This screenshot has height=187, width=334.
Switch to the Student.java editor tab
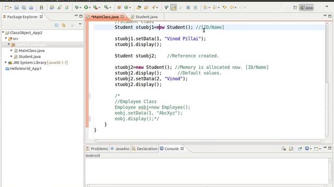click(146, 17)
